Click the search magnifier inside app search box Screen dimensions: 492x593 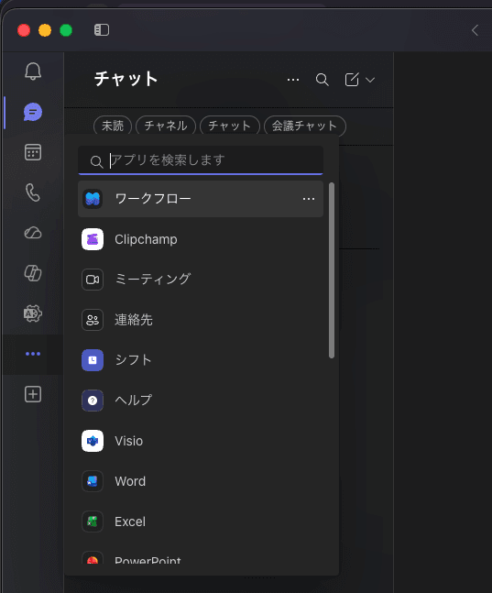click(x=96, y=161)
